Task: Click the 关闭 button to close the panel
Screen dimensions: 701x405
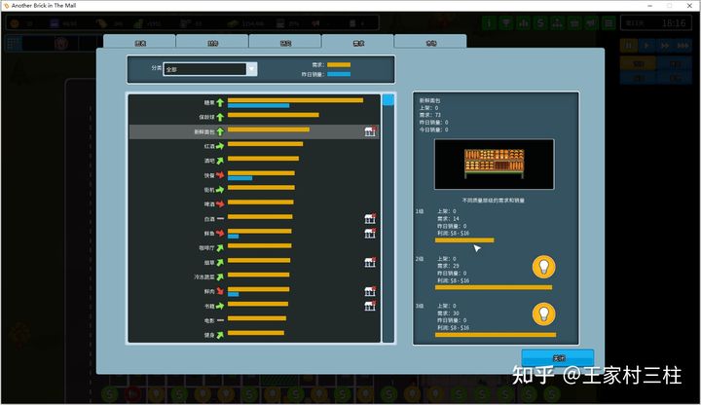Action: [x=557, y=357]
